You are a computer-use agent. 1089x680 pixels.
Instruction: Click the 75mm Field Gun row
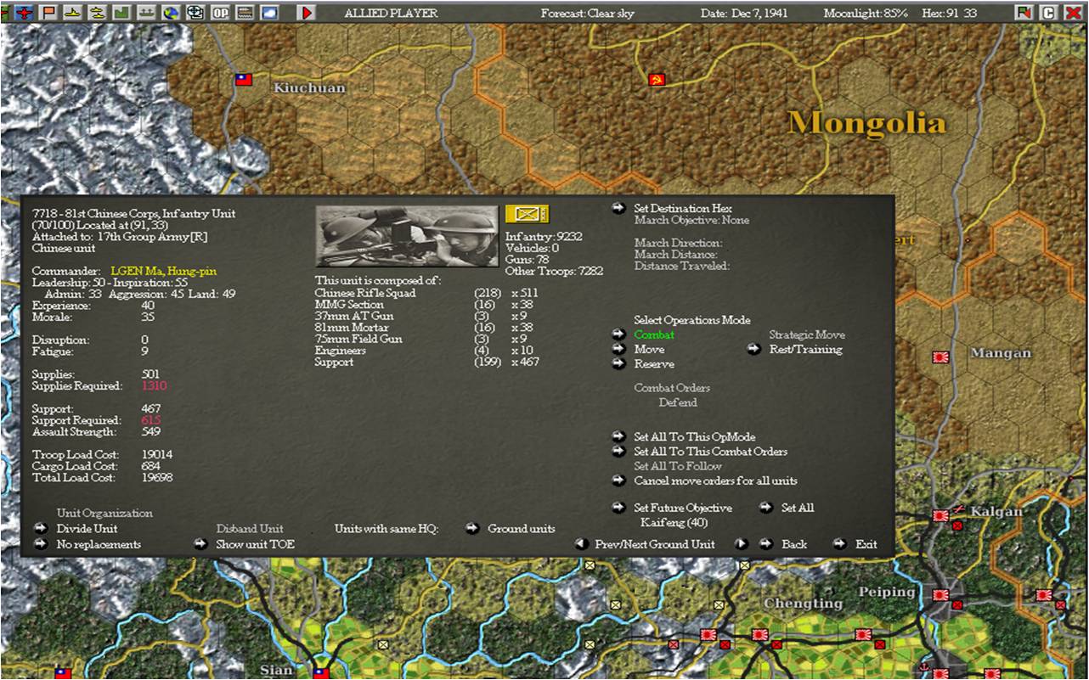click(x=427, y=339)
